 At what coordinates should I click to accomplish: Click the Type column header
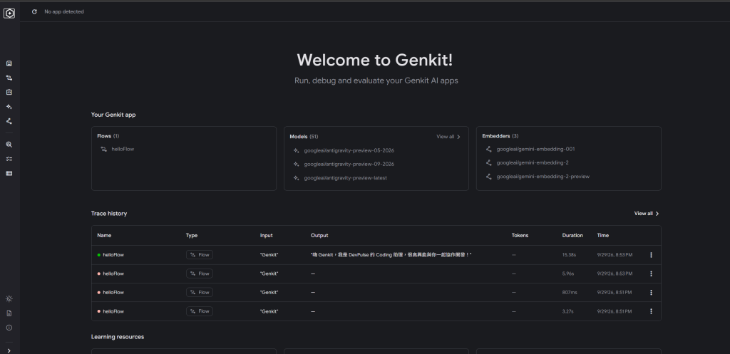point(191,235)
